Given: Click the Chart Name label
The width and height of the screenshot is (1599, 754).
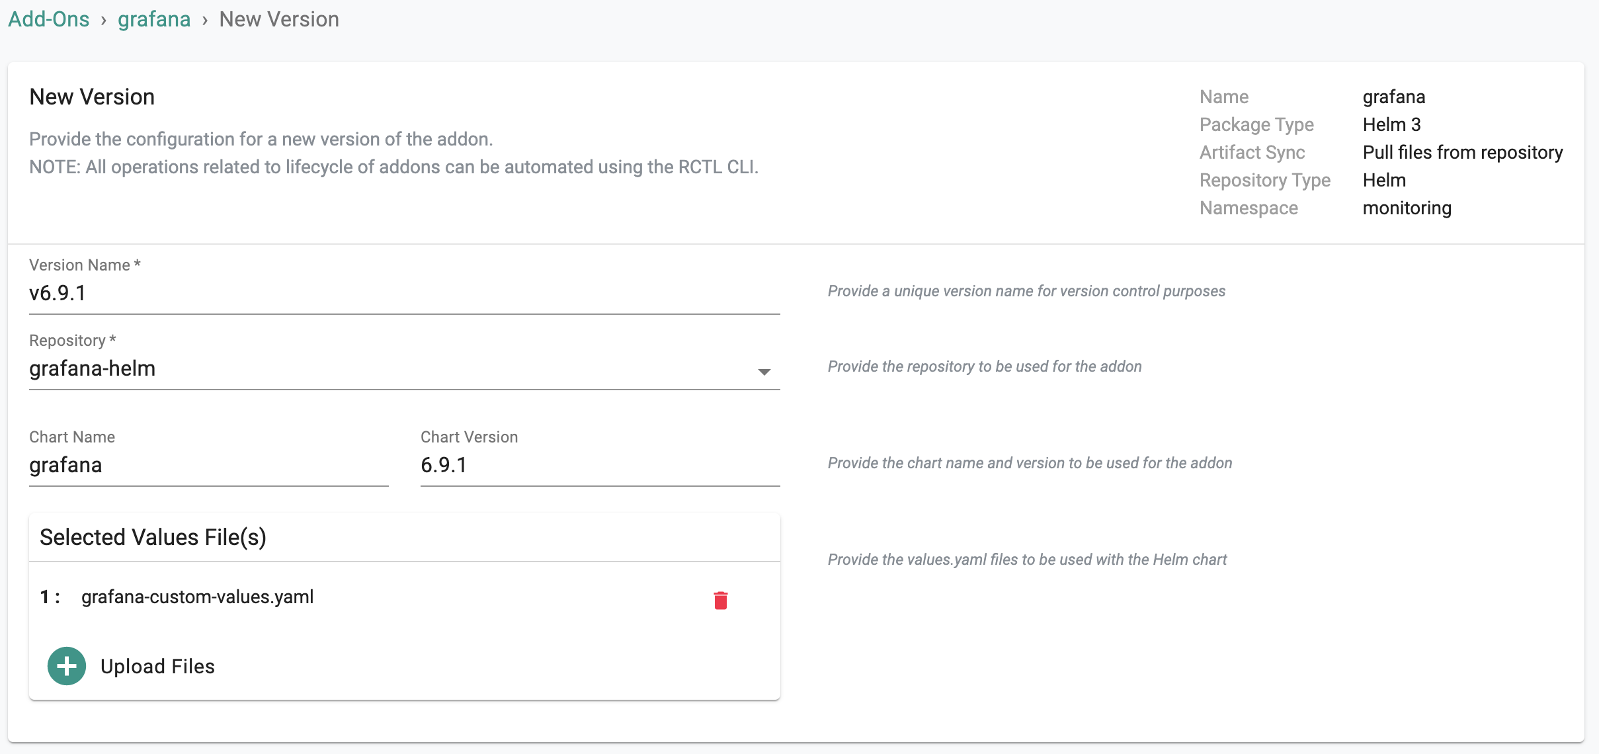Looking at the screenshot, I should point(72,437).
